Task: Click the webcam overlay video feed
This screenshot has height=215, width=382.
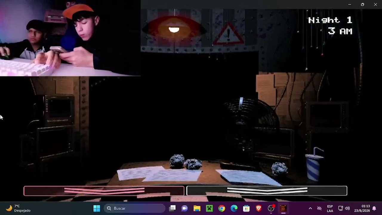Action: [70, 38]
